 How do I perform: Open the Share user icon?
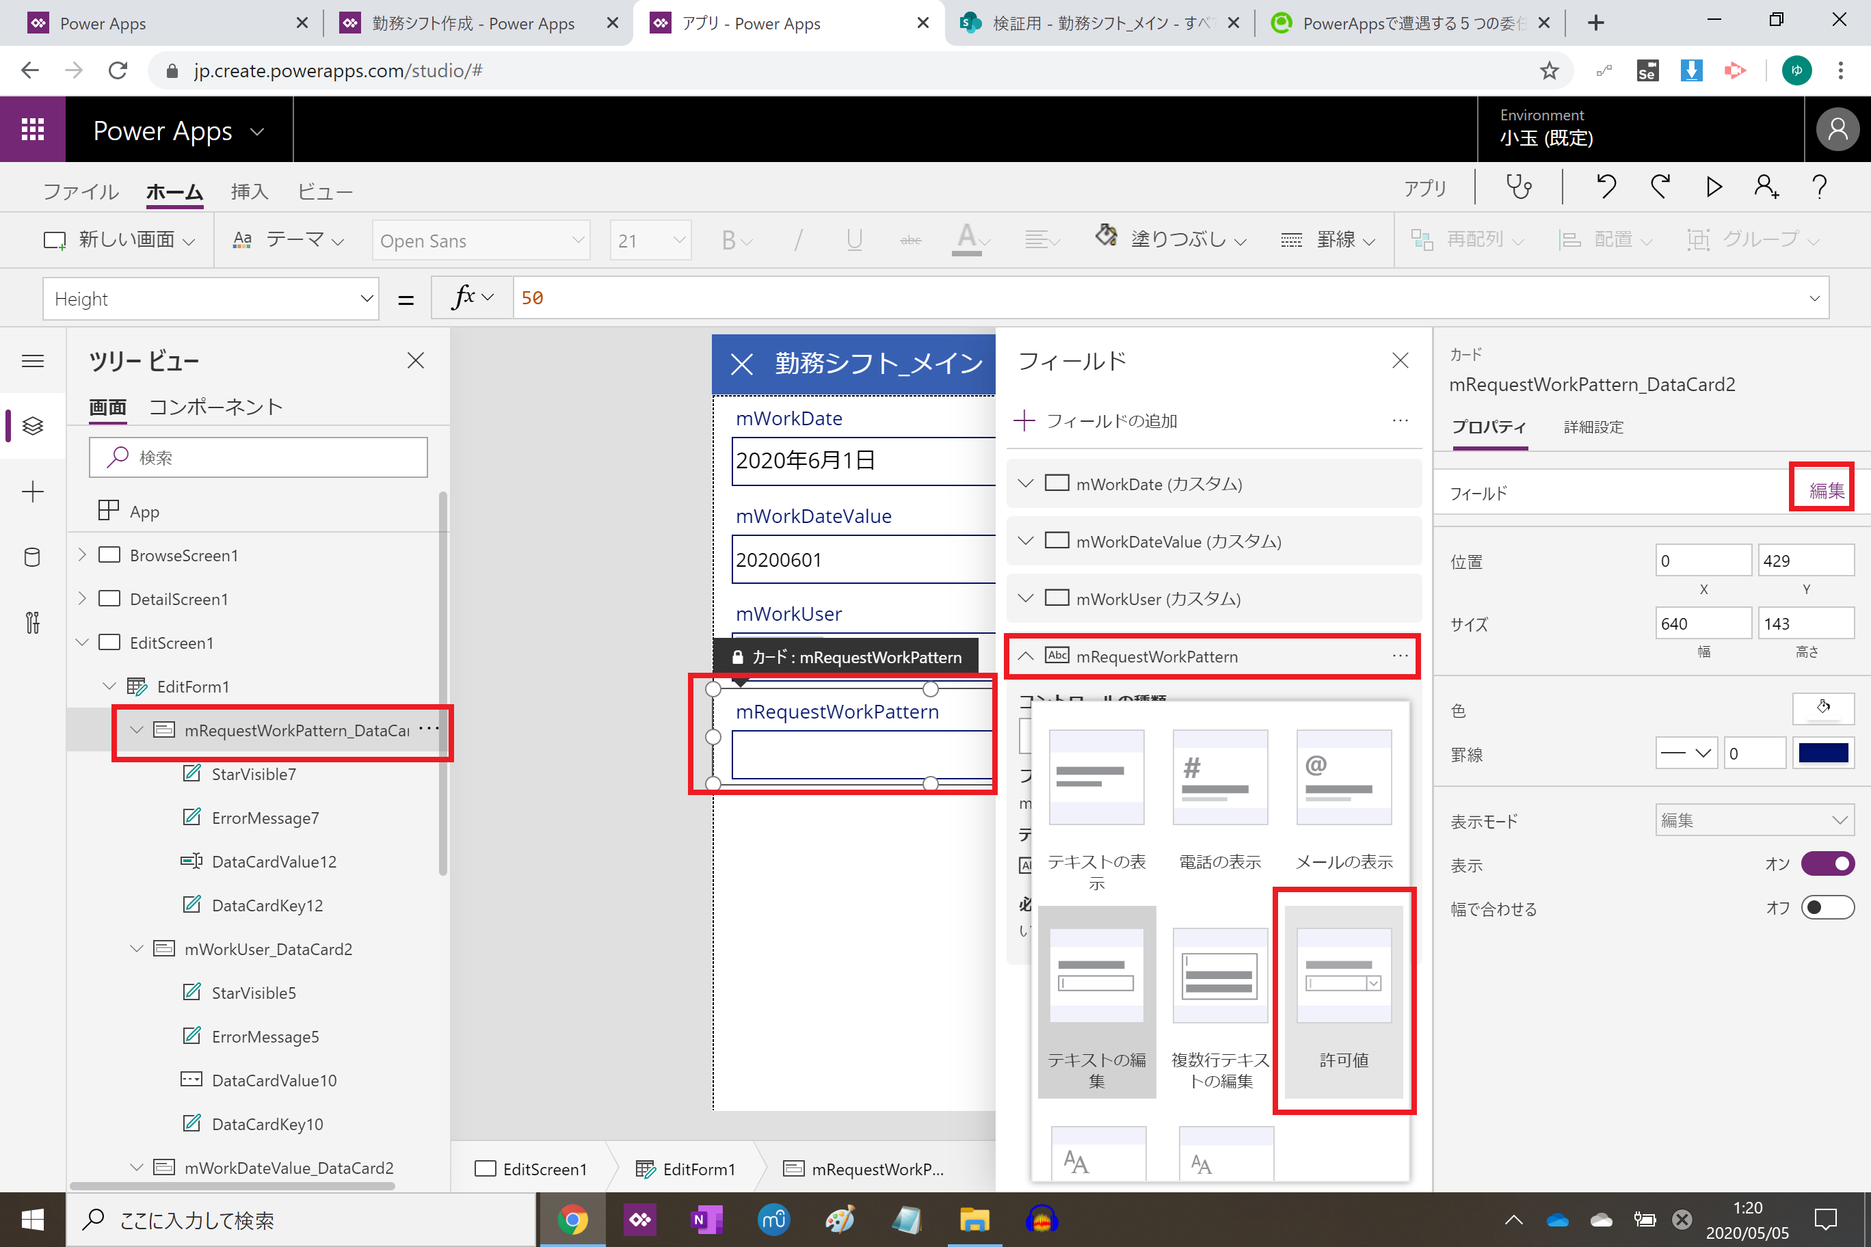(x=1766, y=188)
